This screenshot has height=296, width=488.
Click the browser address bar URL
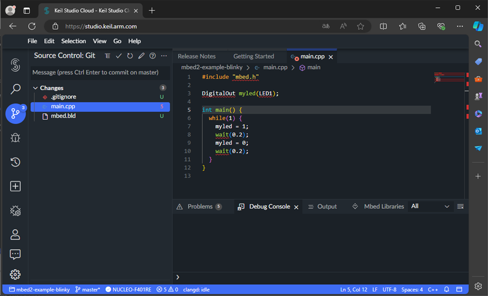[x=101, y=26]
